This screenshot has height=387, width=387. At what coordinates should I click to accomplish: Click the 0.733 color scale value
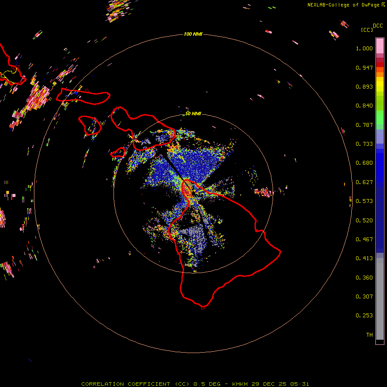[364, 144]
